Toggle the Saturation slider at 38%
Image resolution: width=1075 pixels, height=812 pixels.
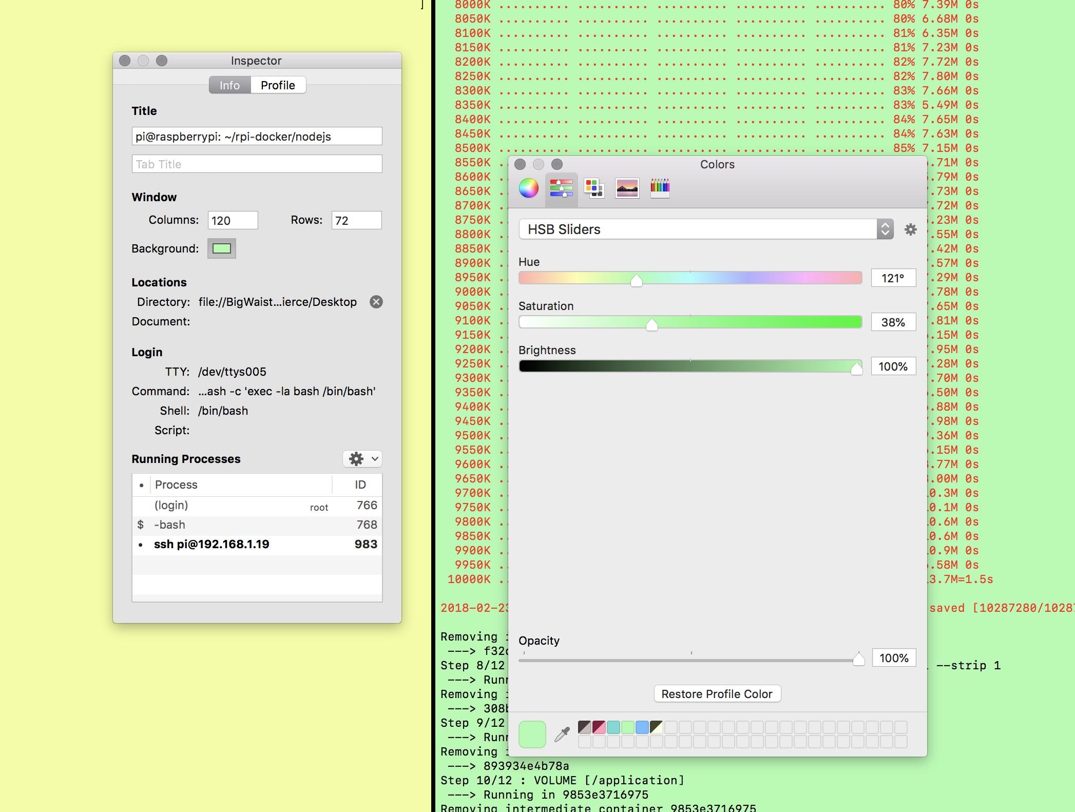(651, 321)
